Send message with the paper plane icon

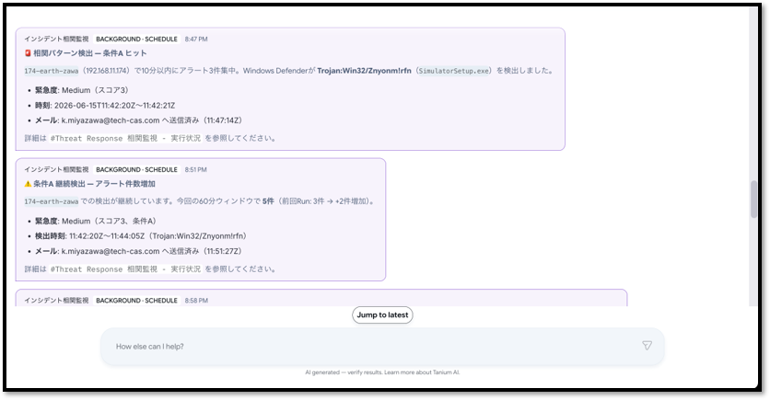coord(647,346)
